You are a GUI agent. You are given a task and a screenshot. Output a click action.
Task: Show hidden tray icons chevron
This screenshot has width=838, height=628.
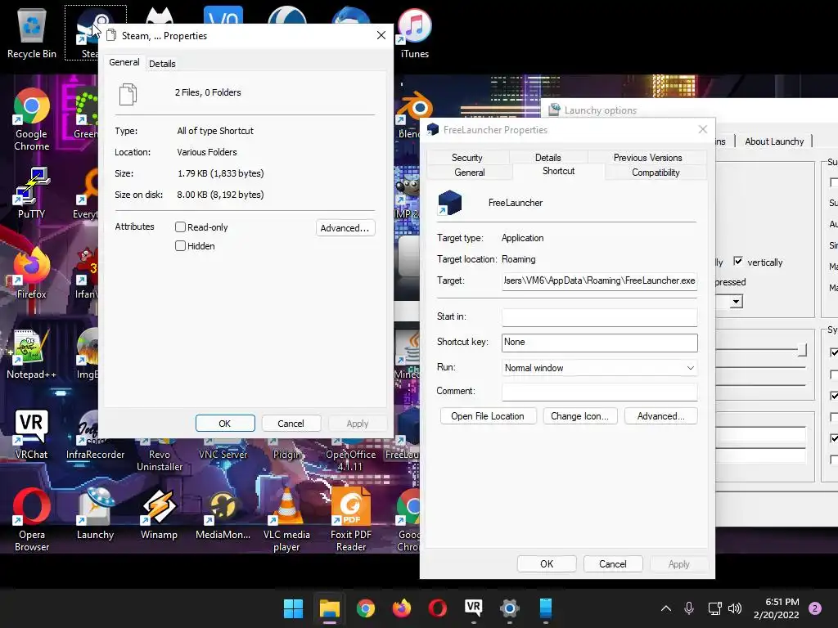666,608
